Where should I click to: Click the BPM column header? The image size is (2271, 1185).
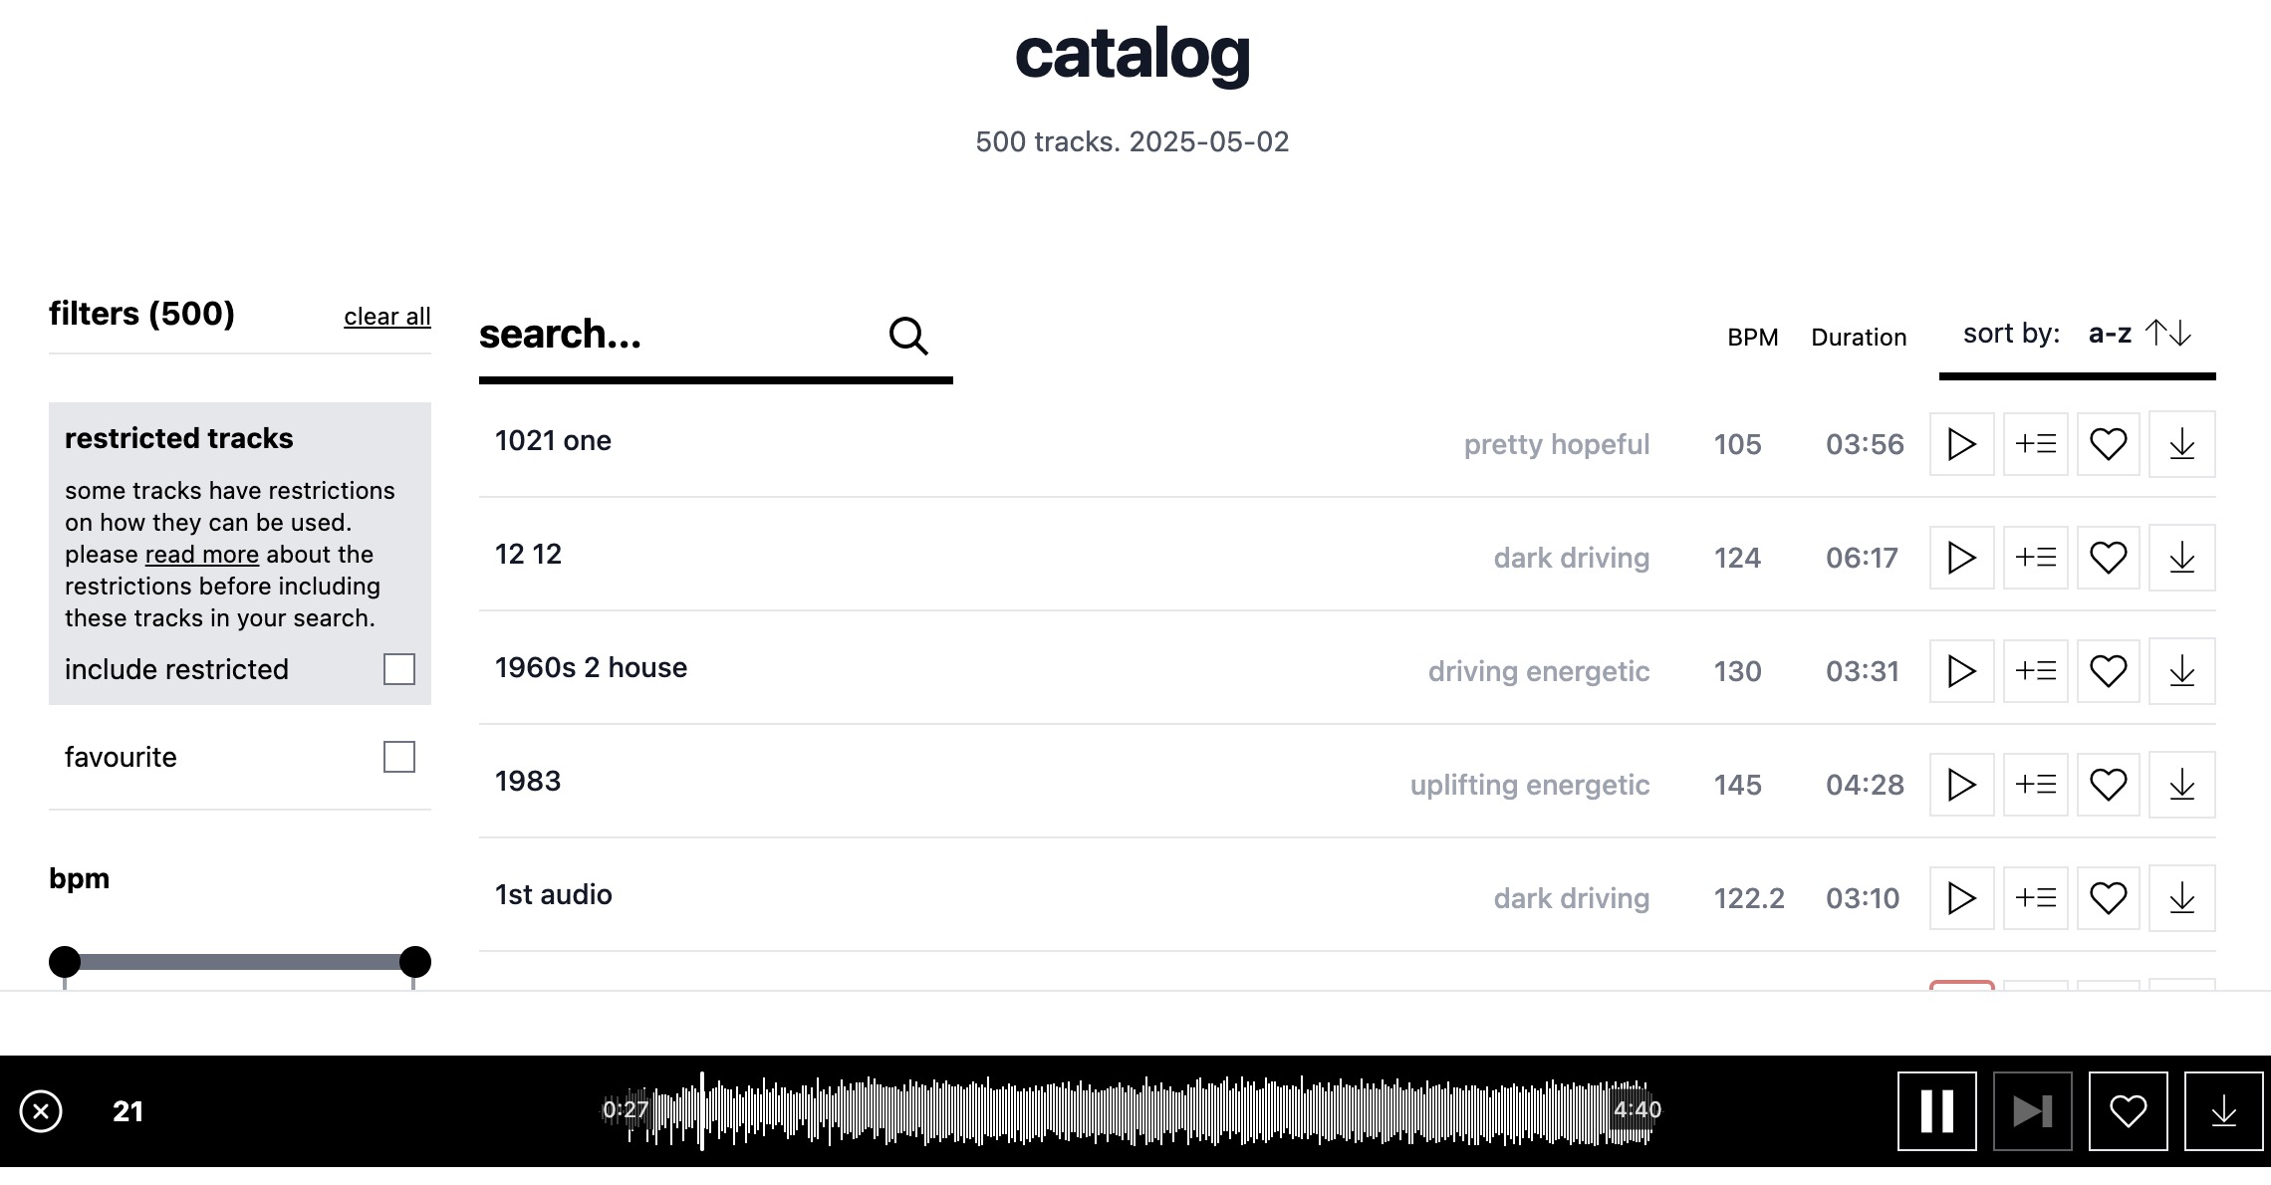pos(1752,338)
